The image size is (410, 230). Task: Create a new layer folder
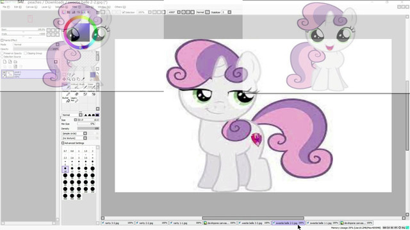click(15, 62)
